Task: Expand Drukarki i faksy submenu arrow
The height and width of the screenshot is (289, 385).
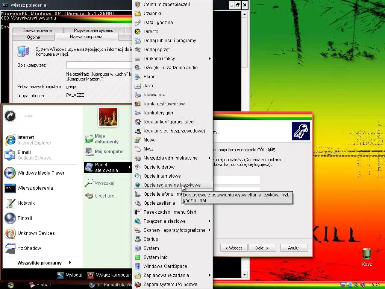Action: (x=209, y=58)
